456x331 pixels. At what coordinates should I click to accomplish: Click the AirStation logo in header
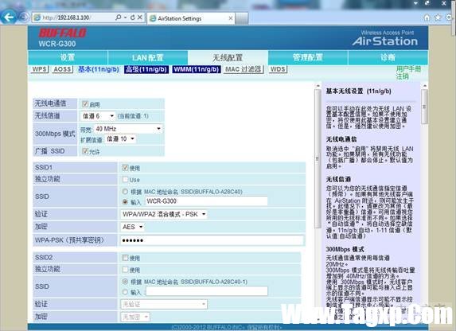[x=385, y=41]
